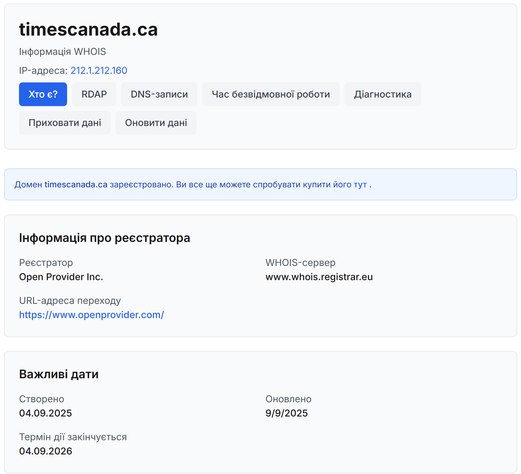Click the 'Оновити дані' button
This screenshot has width=521, height=474.
[156, 123]
